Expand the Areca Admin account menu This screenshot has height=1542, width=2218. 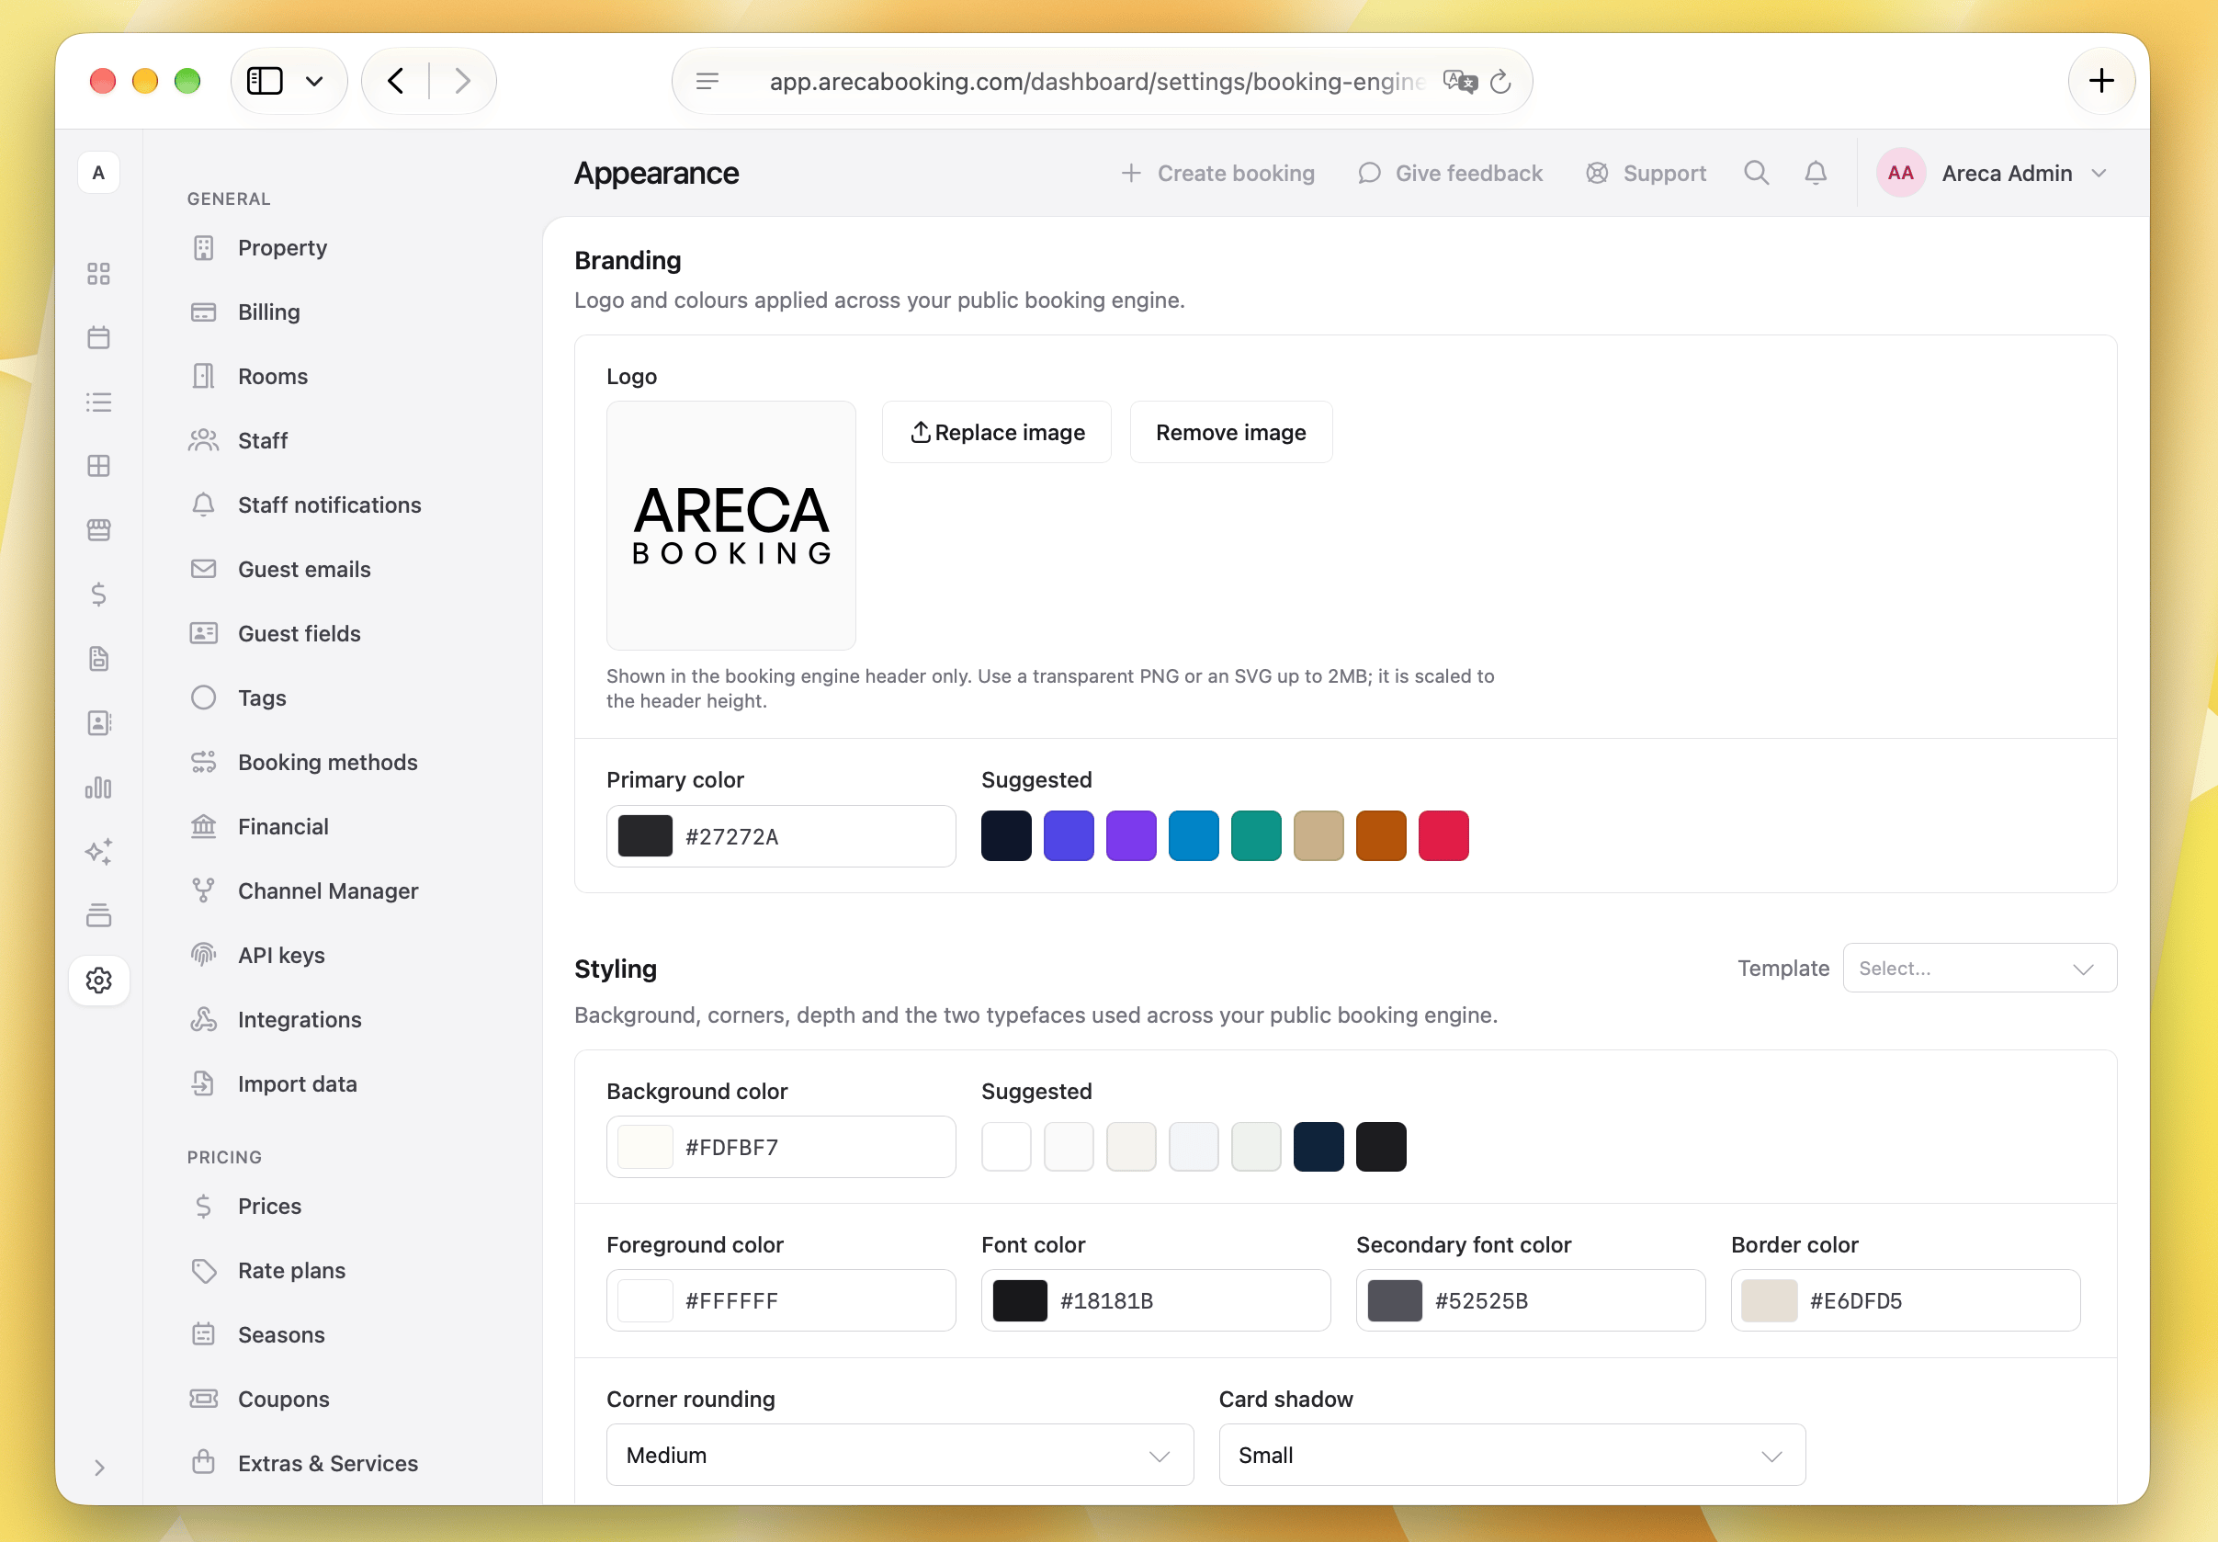click(1992, 173)
